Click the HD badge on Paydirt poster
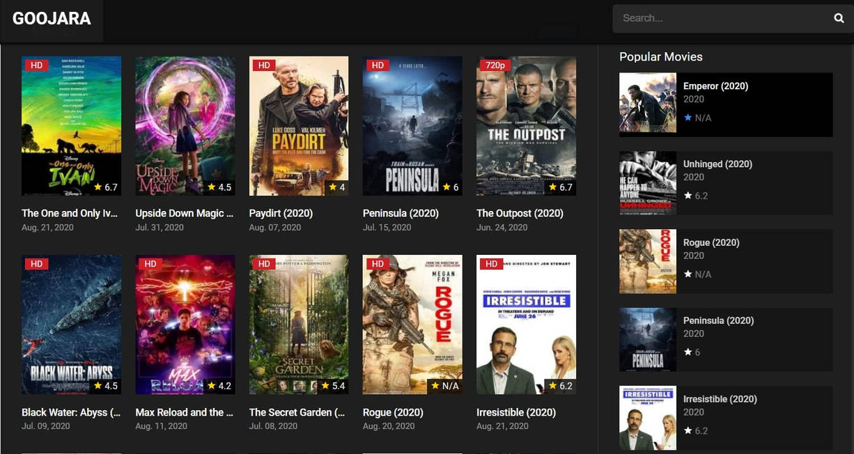Viewport: 854px width, 454px height. click(x=263, y=65)
